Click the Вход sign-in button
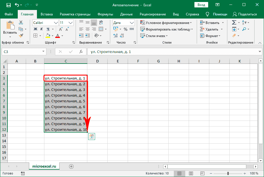264x177 pixels. pos(201,5)
